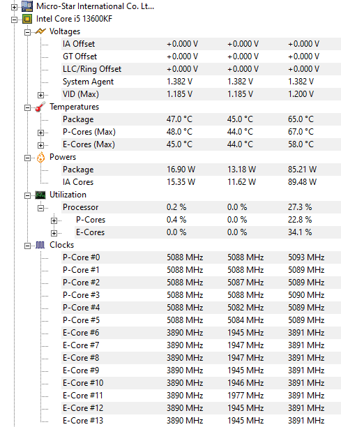341x427 pixels.
Task: Select the Package power row
Action: tap(201, 170)
